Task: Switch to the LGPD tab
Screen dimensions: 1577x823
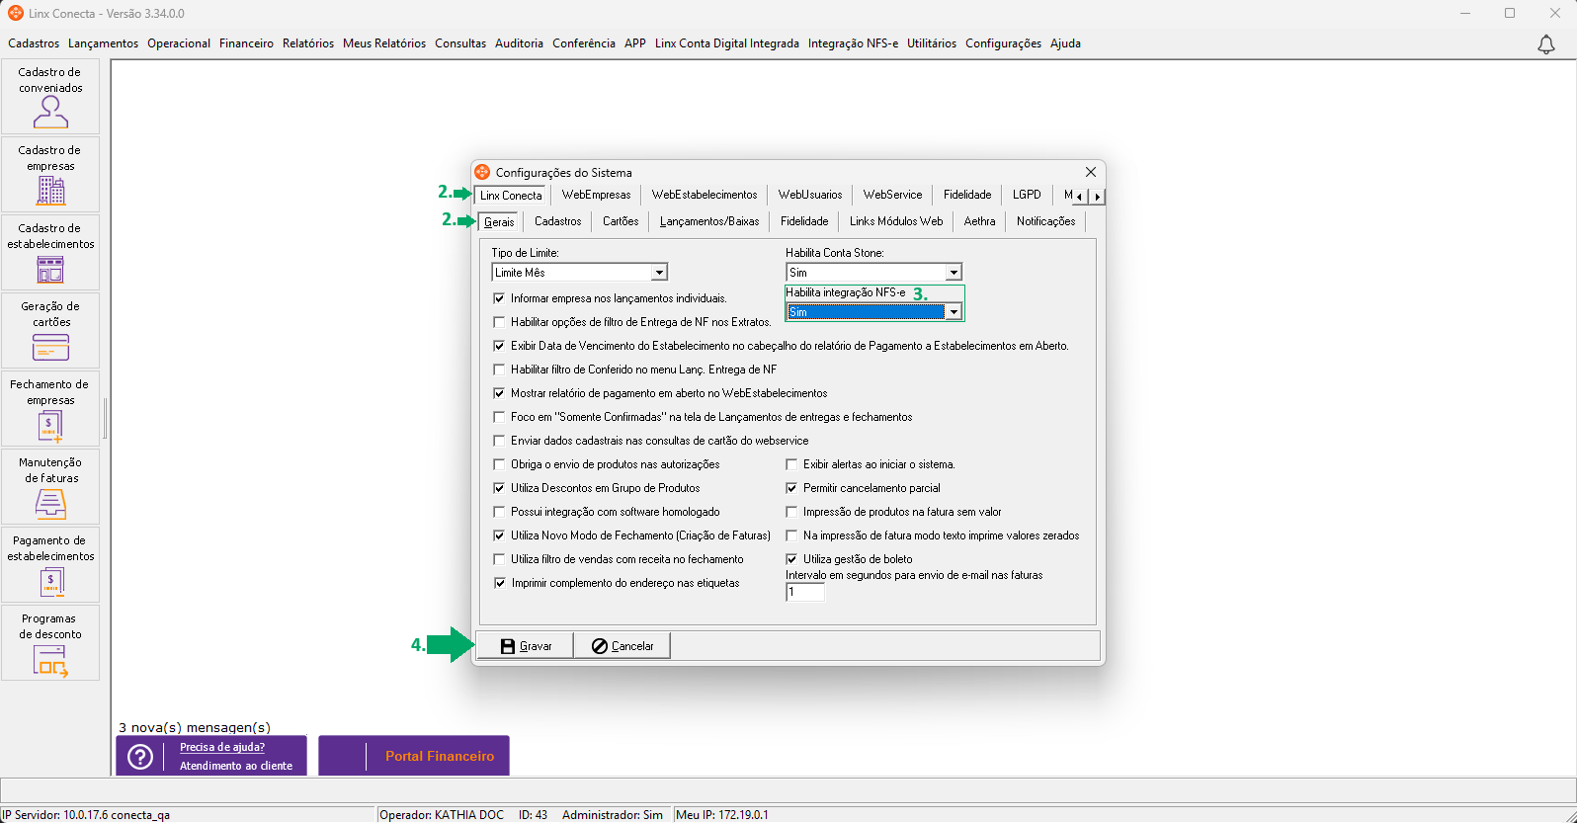Action: click(1027, 195)
